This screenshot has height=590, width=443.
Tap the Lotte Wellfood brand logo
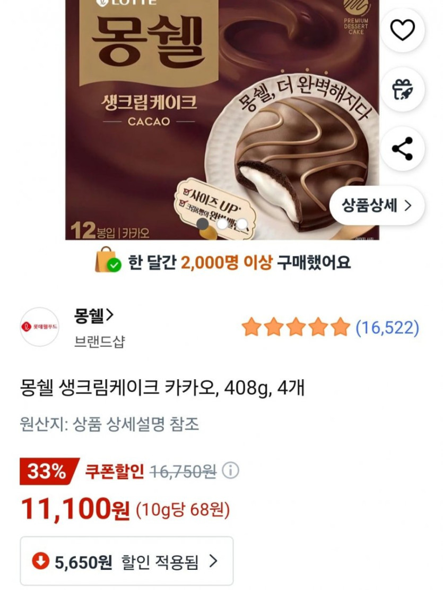(39, 327)
